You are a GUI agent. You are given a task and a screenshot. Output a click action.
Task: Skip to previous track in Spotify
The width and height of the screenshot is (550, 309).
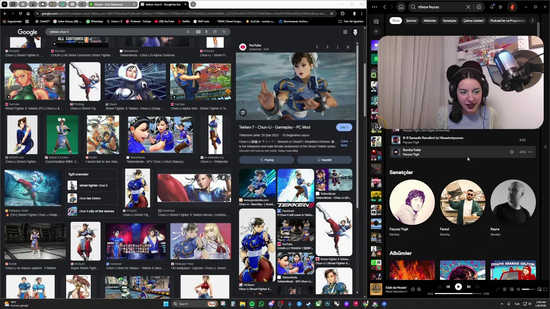pyautogui.click(x=448, y=287)
